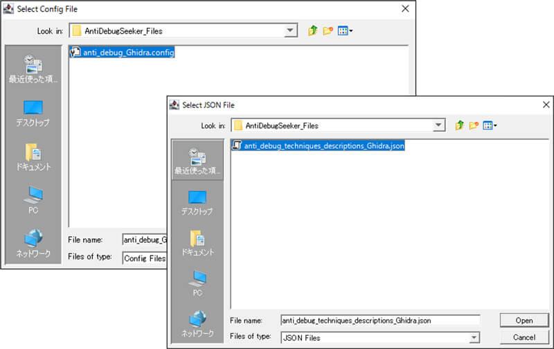Open ネットワーク in Select Config File sidebar

click(33, 244)
